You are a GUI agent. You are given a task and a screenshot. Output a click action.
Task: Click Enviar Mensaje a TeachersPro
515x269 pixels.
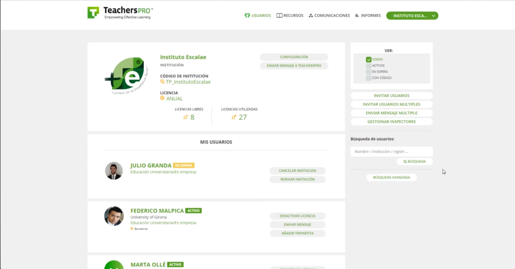pyautogui.click(x=294, y=66)
